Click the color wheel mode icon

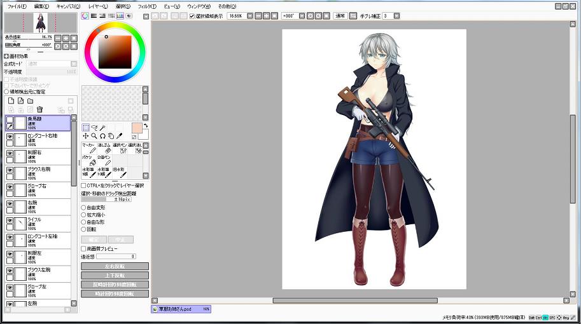(85, 16)
